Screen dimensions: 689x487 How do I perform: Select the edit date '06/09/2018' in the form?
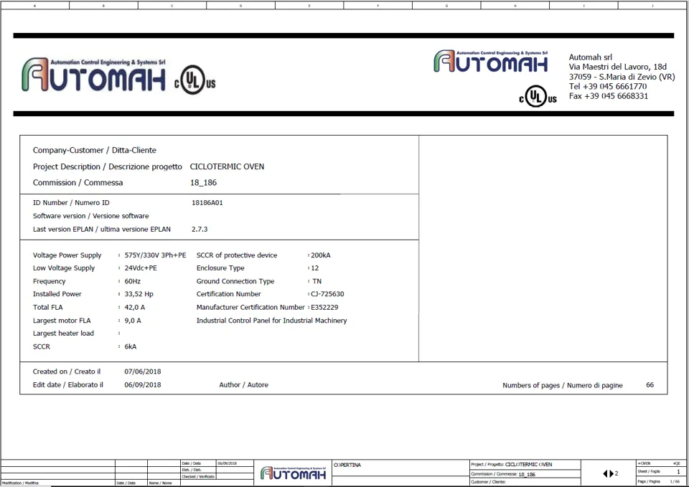(x=142, y=384)
